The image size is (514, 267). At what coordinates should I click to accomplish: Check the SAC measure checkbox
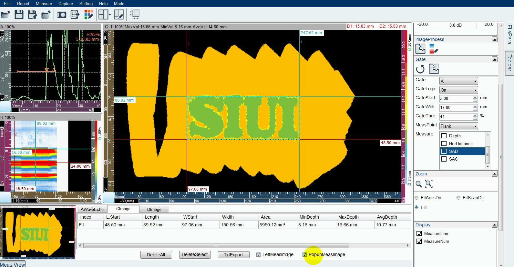point(444,159)
